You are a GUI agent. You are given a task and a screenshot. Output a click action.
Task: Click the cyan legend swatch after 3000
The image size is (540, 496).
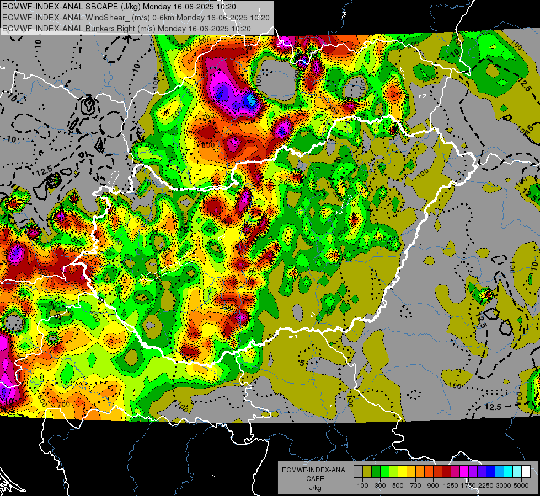pos(509,471)
